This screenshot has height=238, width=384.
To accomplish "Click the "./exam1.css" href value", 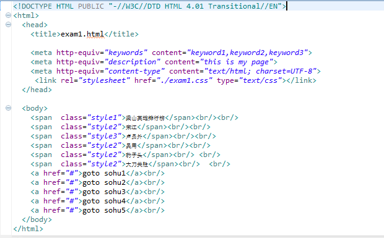I will (x=185, y=80).
